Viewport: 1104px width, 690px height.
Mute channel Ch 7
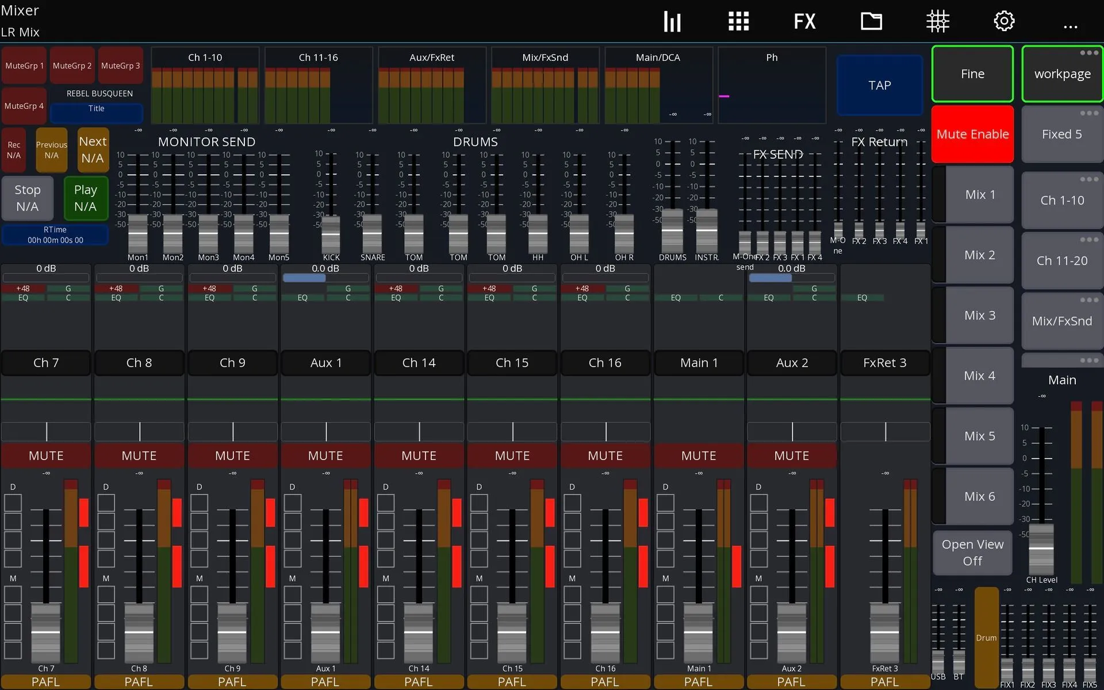tap(46, 455)
